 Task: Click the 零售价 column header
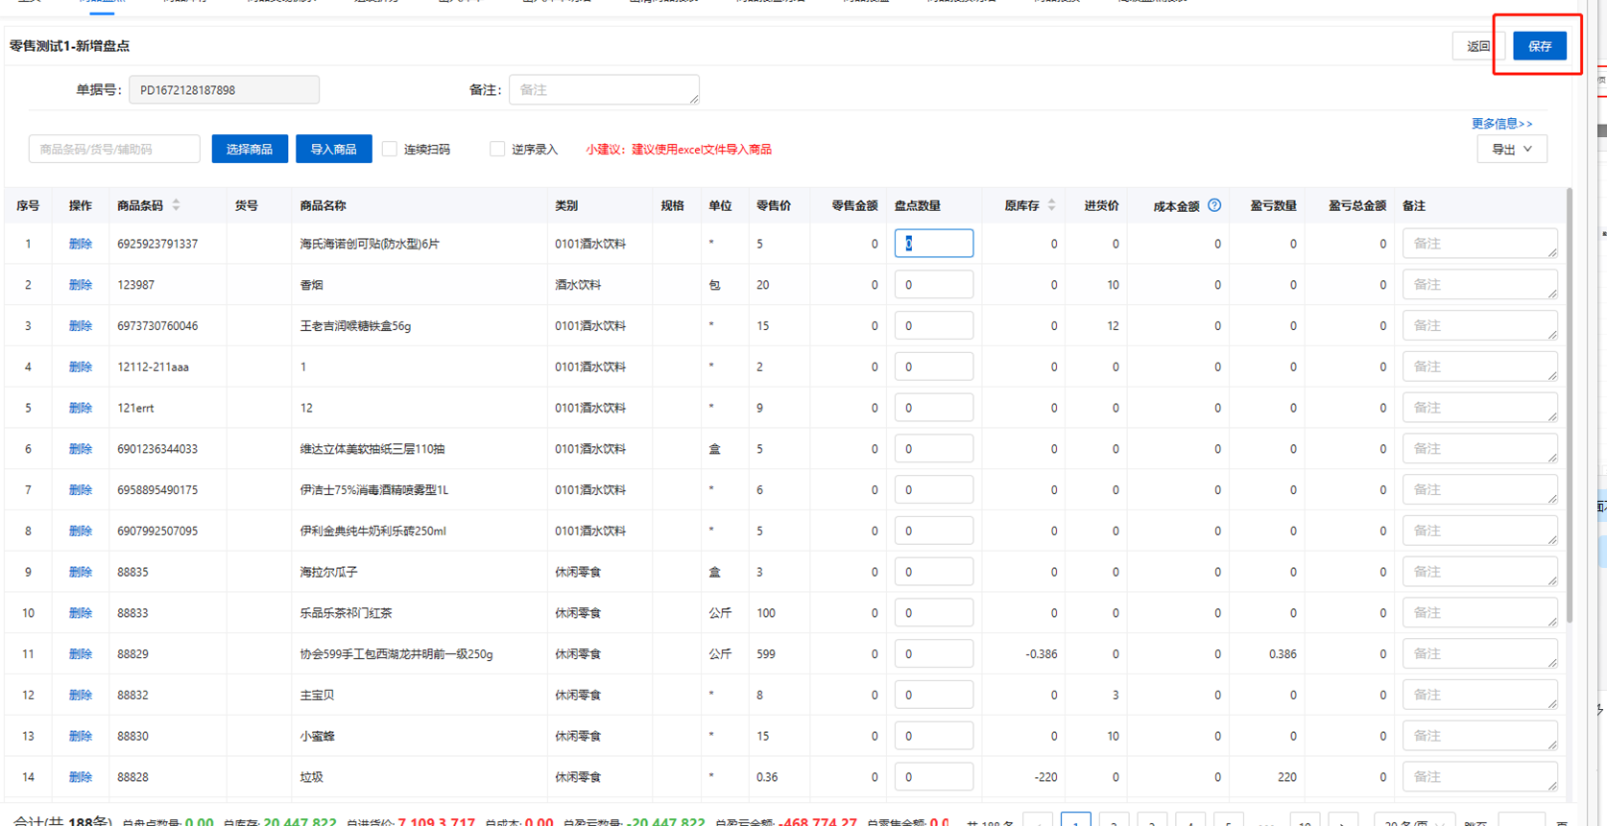[774, 205]
